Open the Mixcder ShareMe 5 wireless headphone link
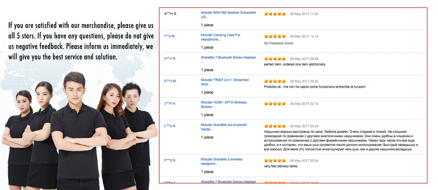 pyautogui.click(x=222, y=162)
